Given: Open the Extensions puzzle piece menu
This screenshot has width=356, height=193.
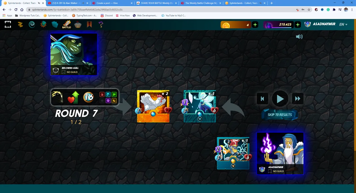Looking at the screenshot, I should pos(334,9).
